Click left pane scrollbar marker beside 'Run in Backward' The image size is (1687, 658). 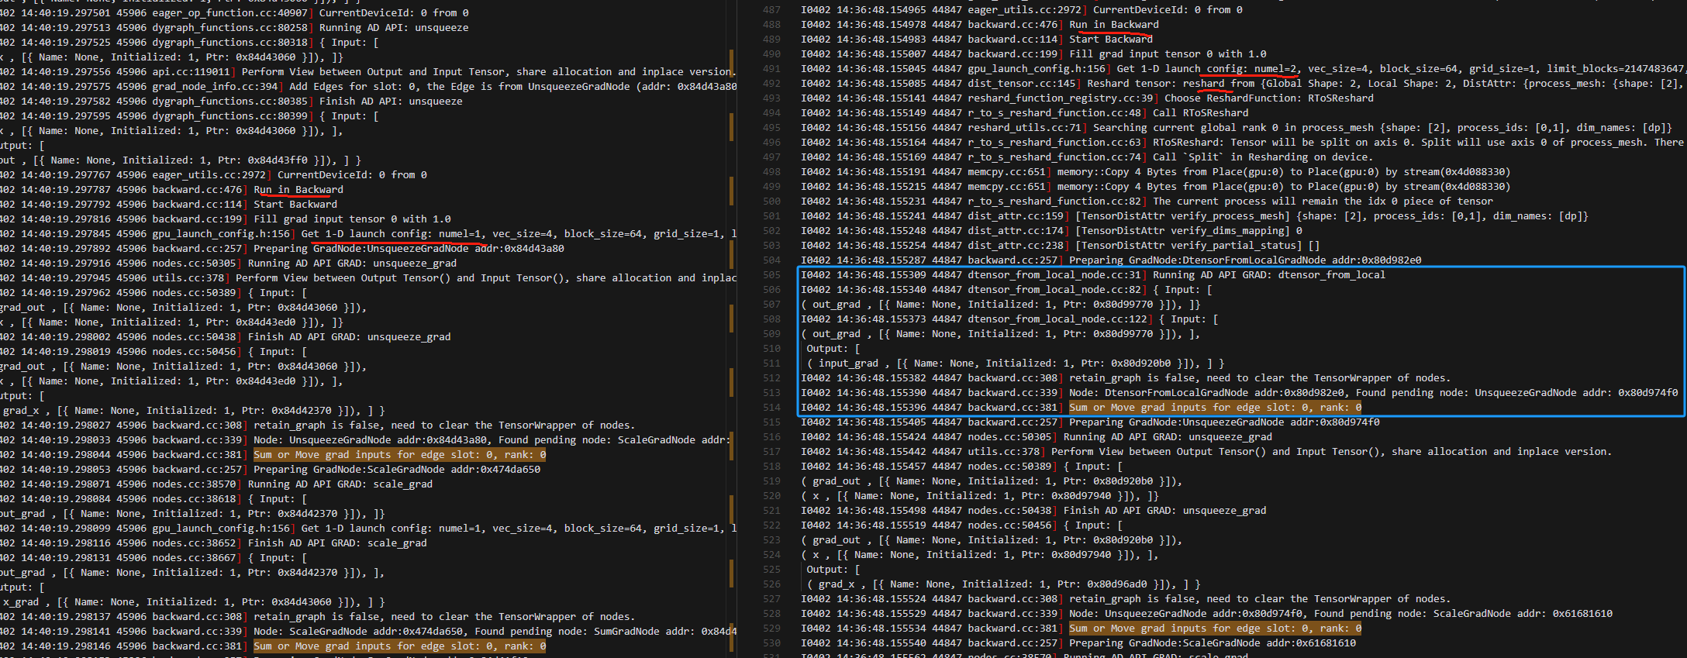(x=731, y=190)
